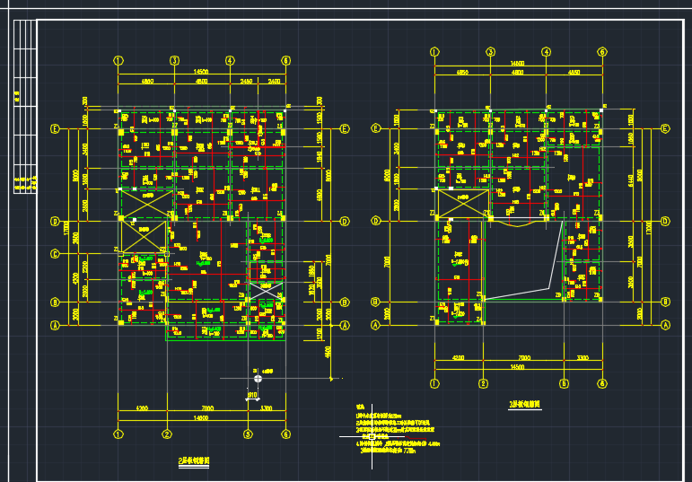This screenshot has height=482, width=692.
Task: Select left-side axis bubble E of the 3F plan
Action: [x=375, y=128]
